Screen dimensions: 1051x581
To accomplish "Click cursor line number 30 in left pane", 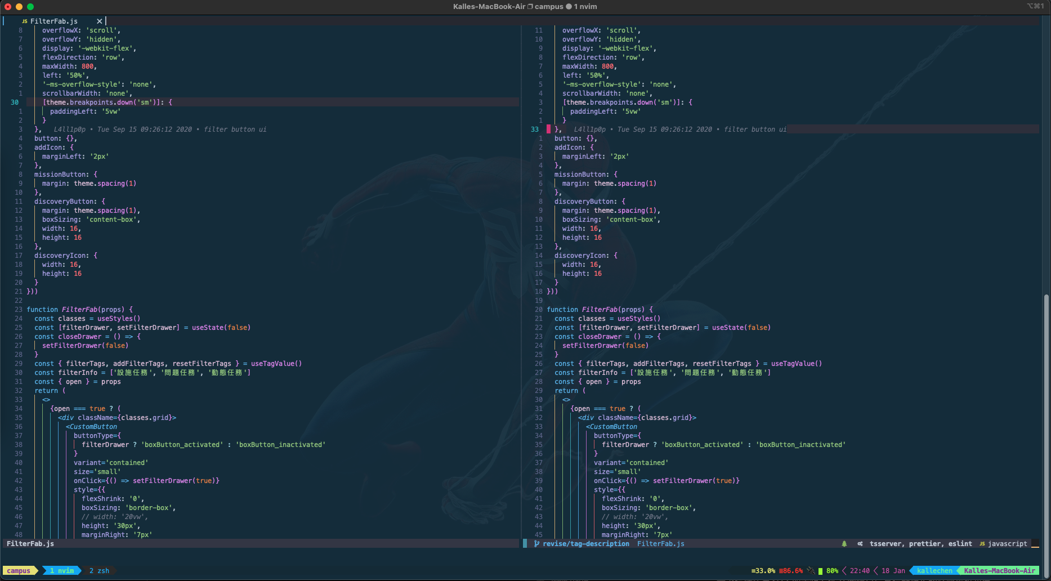I will click(x=15, y=102).
